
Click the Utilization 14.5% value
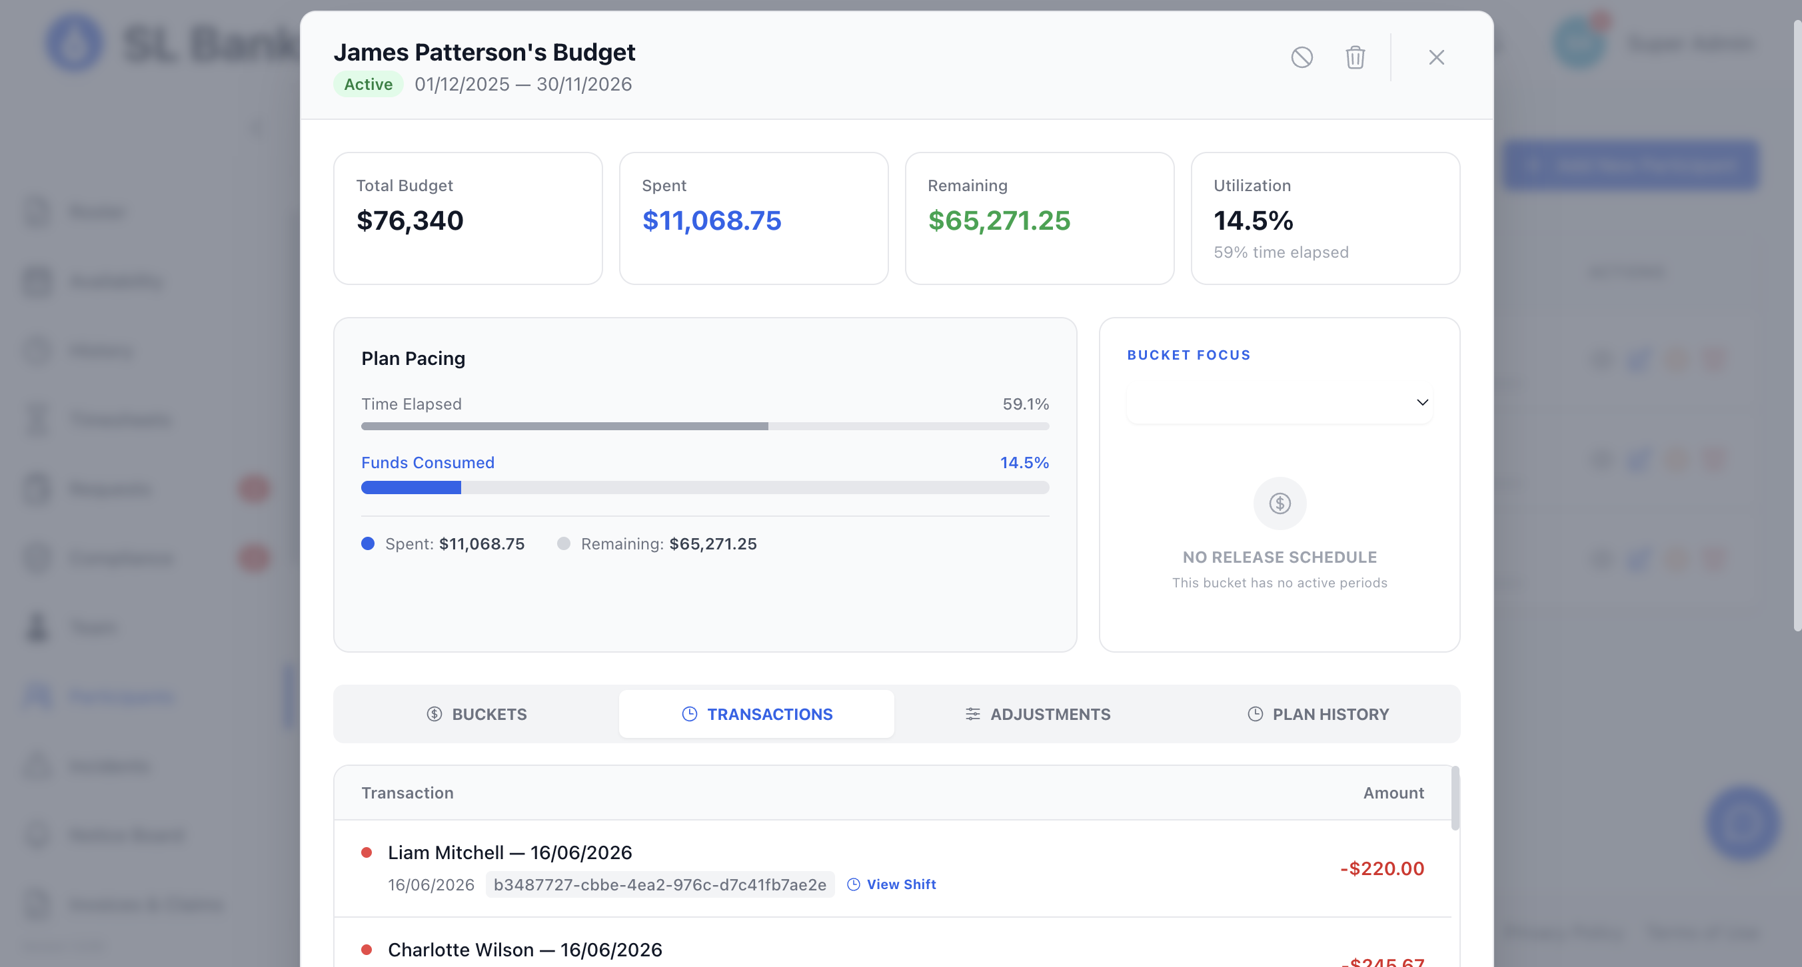tap(1253, 221)
